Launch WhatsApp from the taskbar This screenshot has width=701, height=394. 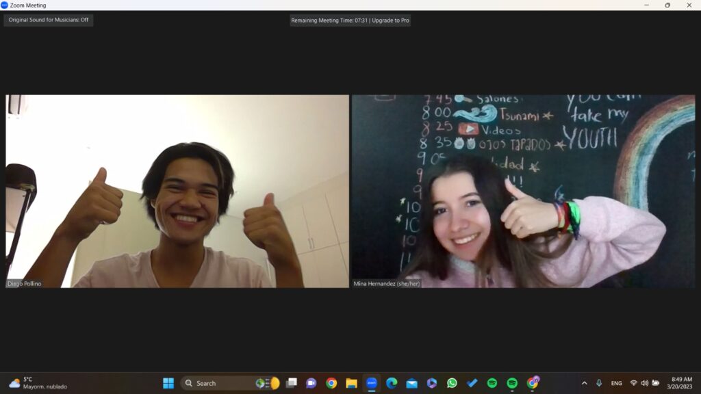coord(452,383)
